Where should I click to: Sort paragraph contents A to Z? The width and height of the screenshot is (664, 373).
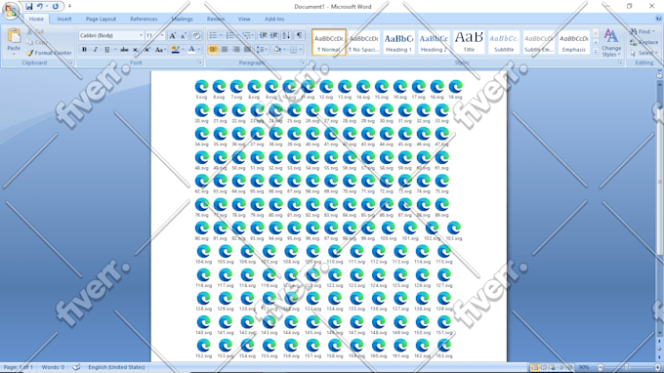(x=286, y=35)
